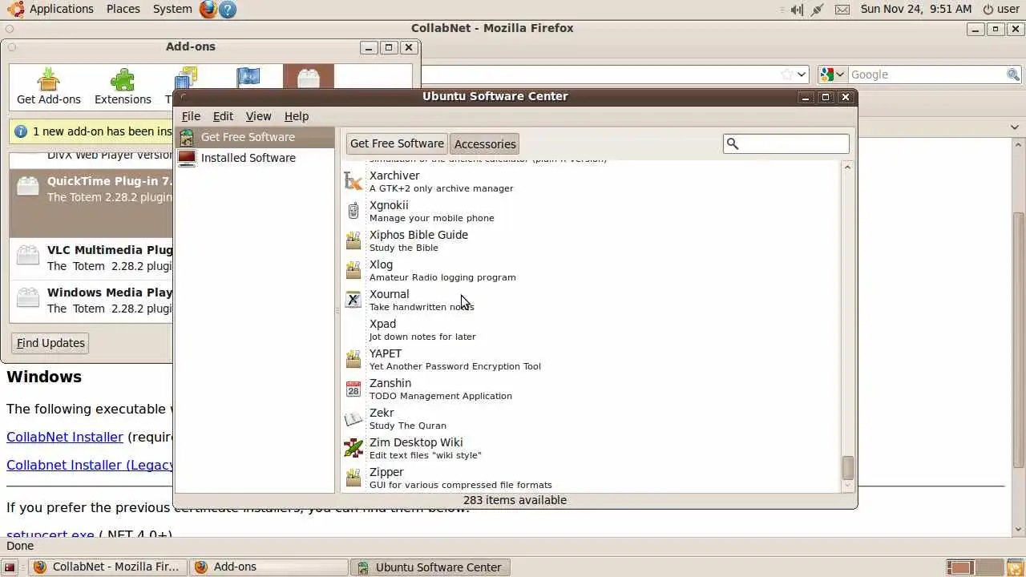This screenshot has width=1026, height=577.
Task: Open the Edit menu in Software Center
Action: click(x=223, y=116)
